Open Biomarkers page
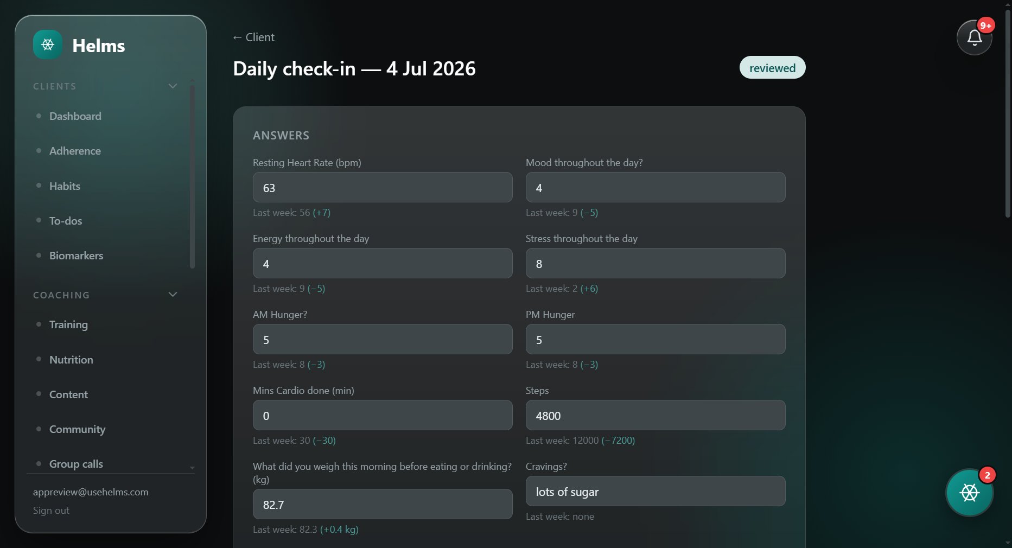 [76, 256]
